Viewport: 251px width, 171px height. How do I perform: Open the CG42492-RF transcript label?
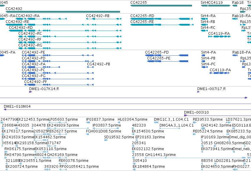pos(30,39)
